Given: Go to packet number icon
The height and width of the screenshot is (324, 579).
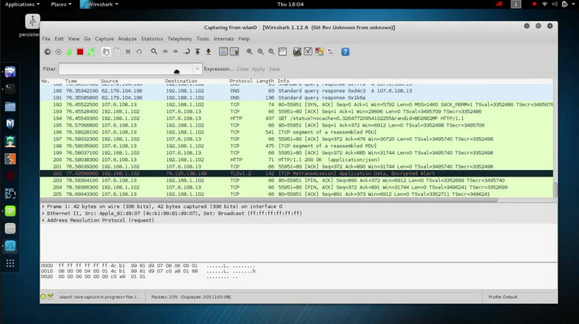Looking at the screenshot, I should click(187, 52).
